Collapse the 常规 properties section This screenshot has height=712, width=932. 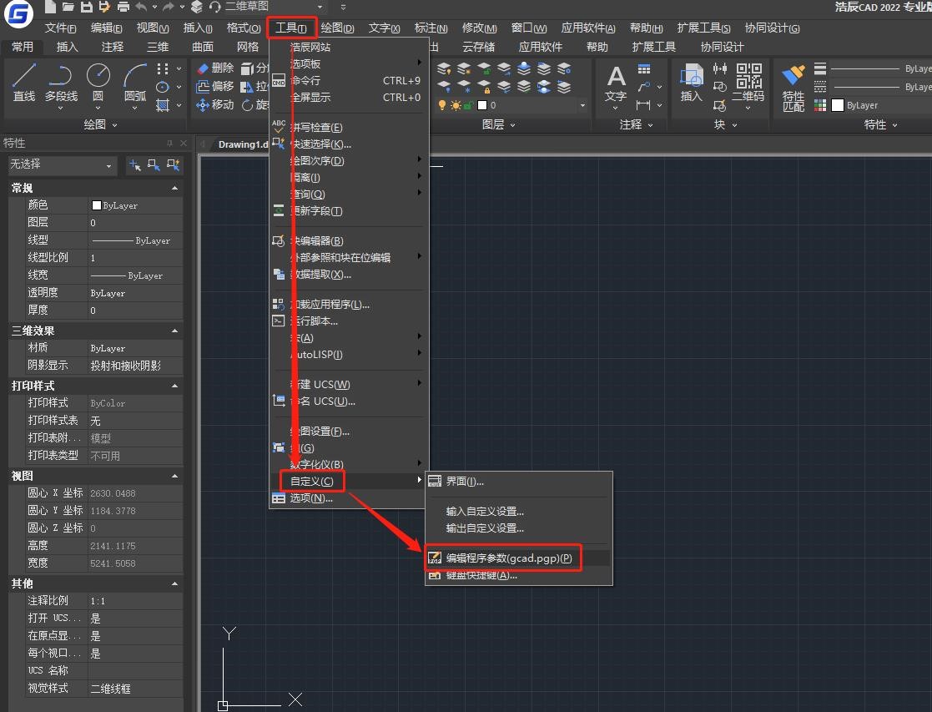[174, 188]
